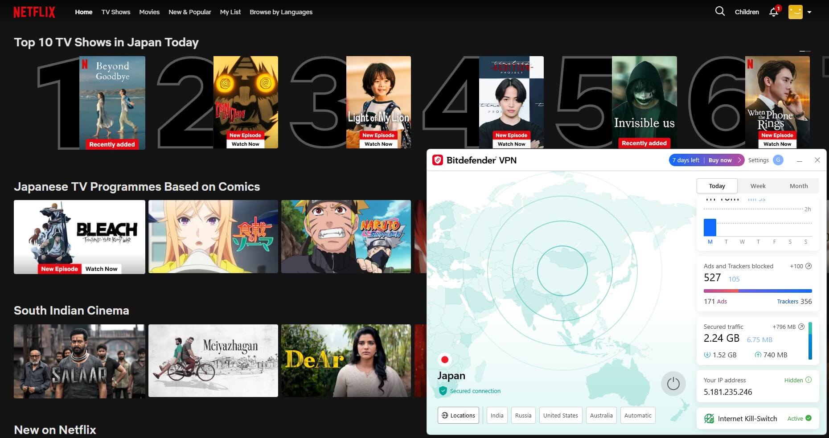Click the Secured connection checkmark icon

click(443, 391)
